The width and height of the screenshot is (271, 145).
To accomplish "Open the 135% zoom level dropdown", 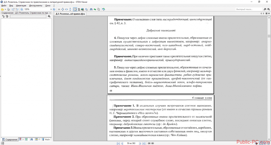I will 51,9.
